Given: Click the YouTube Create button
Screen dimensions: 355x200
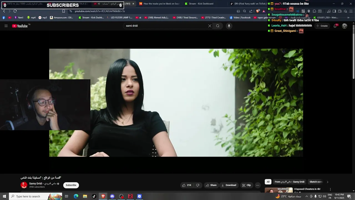Looking at the screenshot, I should click(x=322, y=26).
